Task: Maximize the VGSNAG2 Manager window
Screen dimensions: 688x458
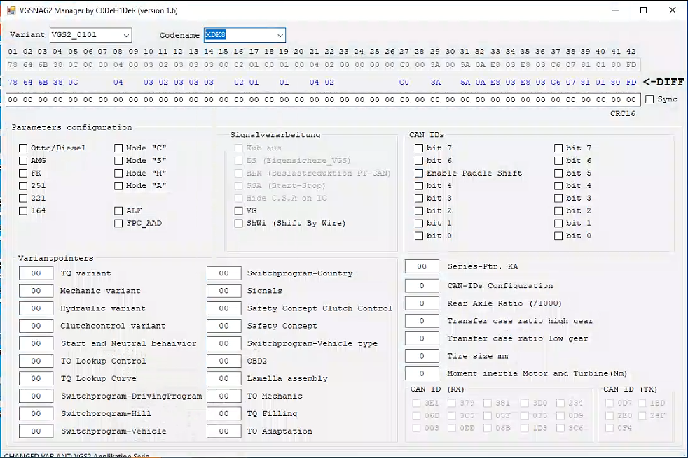Action: [x=643, y=10]
